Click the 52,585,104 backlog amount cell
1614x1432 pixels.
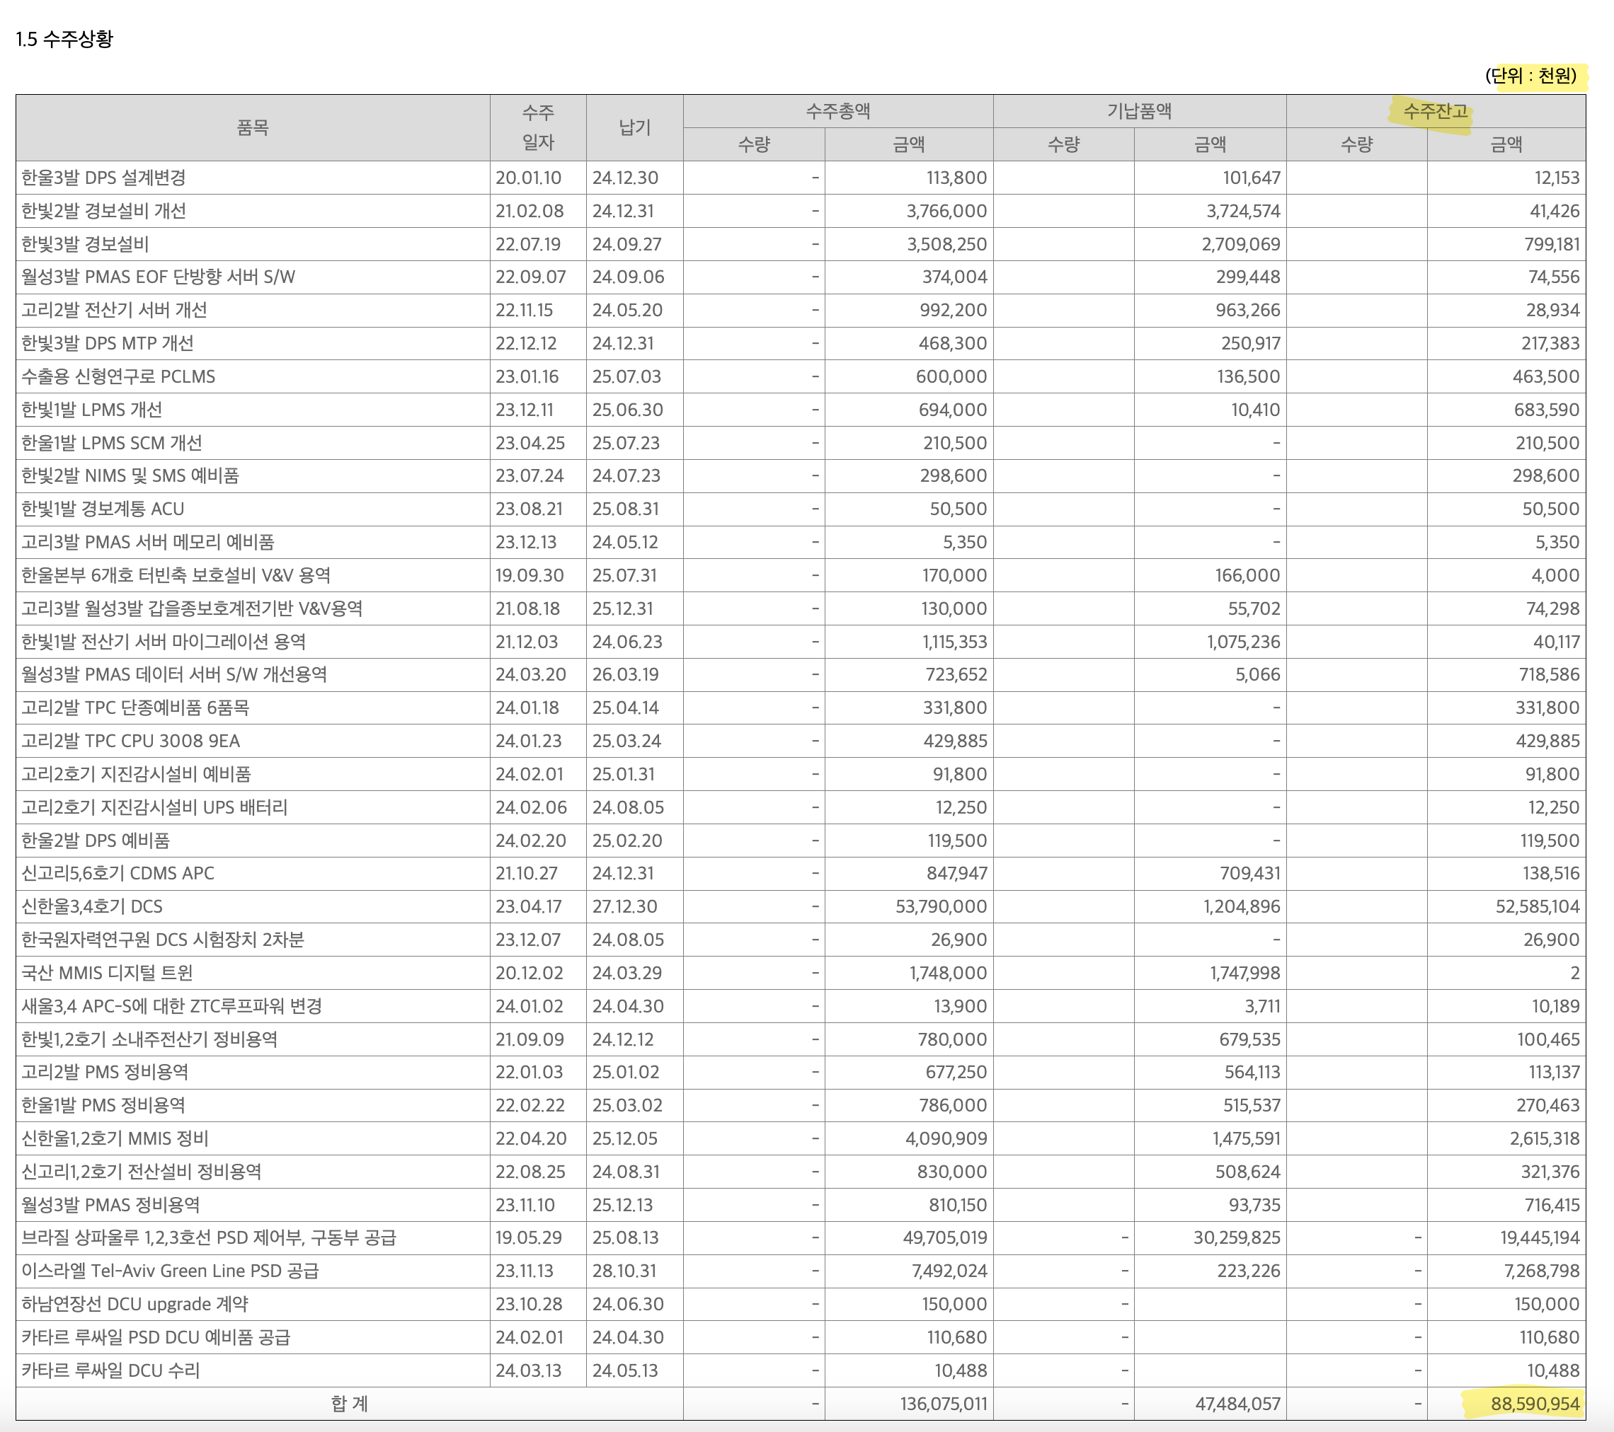point(1537,906)
